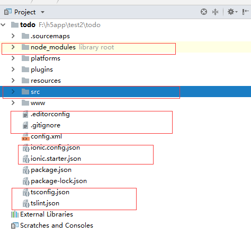Click the Collapse All icon
251x251 pixels.
pos(215,12)
